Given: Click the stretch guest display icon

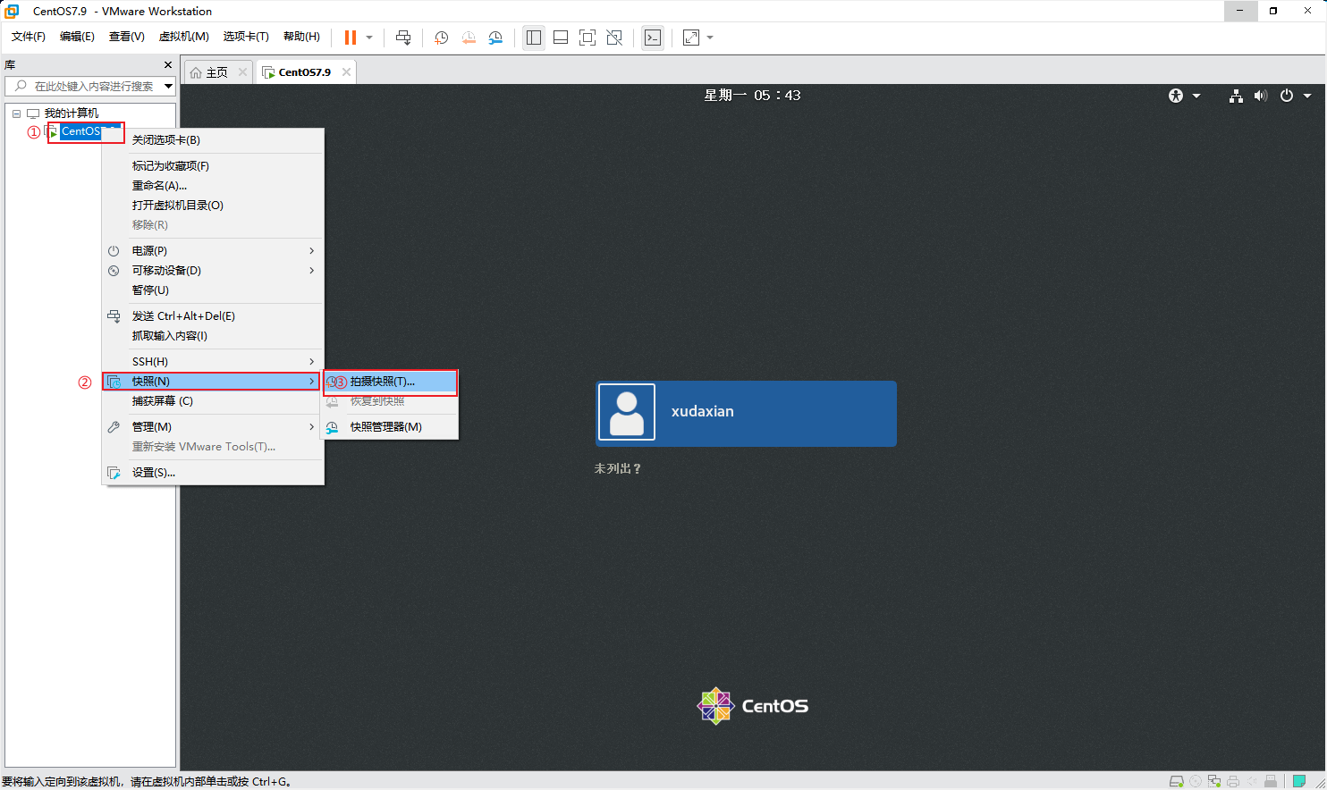Looking at the screenshot, I should click(x=691, y=38).
